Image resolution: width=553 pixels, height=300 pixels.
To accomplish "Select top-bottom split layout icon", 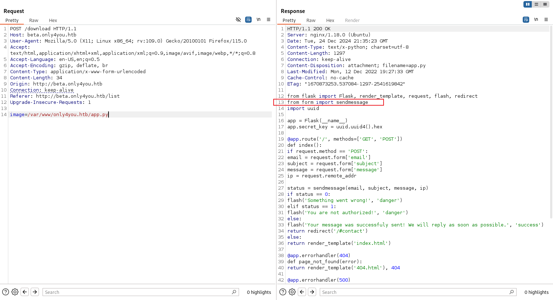I will click(536, 4).
